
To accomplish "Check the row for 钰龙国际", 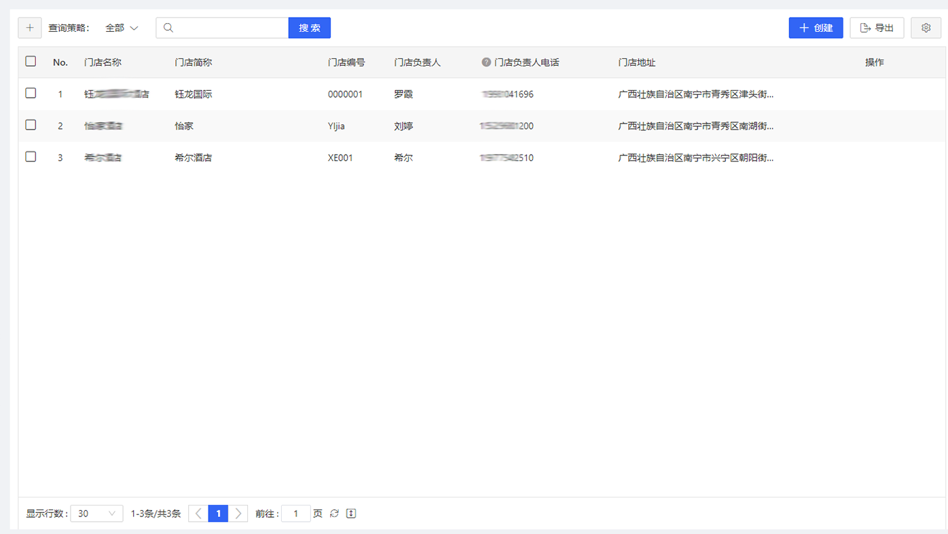I will [31, 93].
